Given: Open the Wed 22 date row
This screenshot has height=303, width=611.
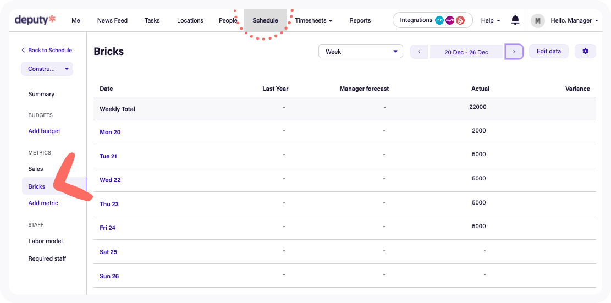Looking at the screenshot, I should tap(110, 180).
